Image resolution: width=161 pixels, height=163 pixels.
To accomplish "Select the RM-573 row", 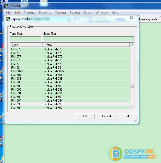I will (x=70, y=49).
